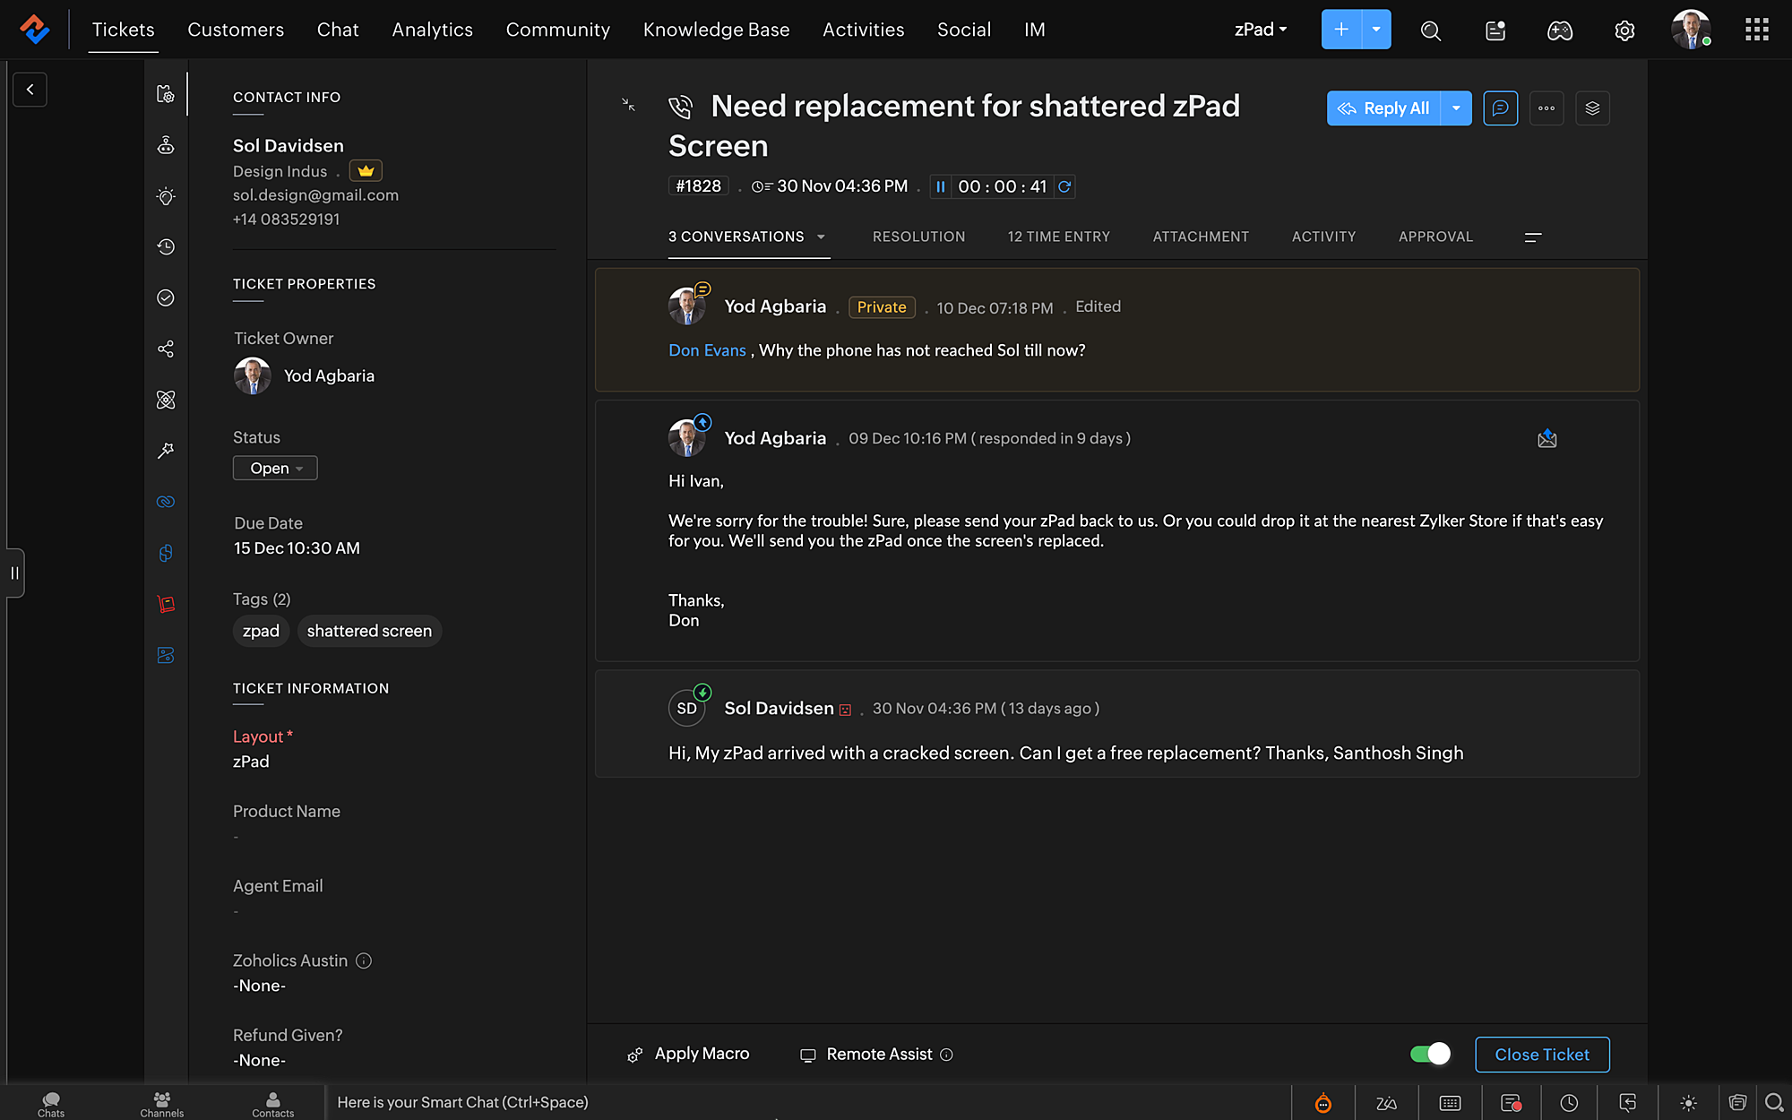Open the ticket history clock sidebar icon
1792x1120 pixels.
(166, 247)
